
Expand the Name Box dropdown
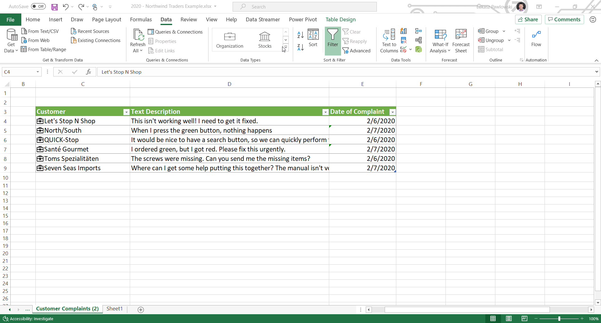point(38,72)
